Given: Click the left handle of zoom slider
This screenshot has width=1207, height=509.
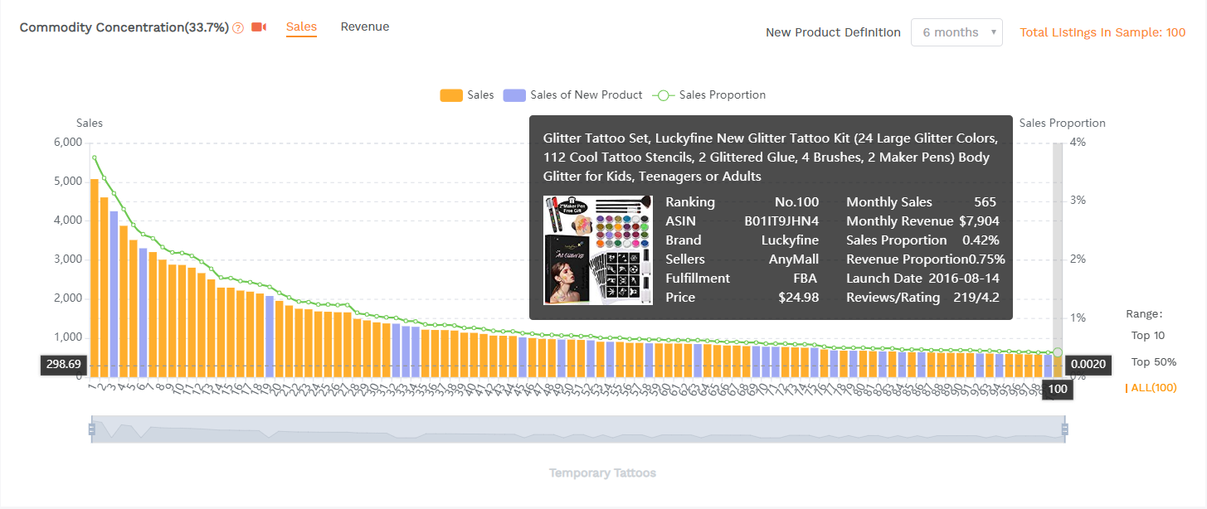Looking at the screenshot, I should [92, 429].
